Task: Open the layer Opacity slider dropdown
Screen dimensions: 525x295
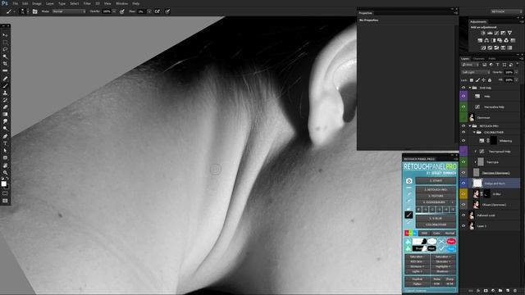Action: (x=517, y=72)
